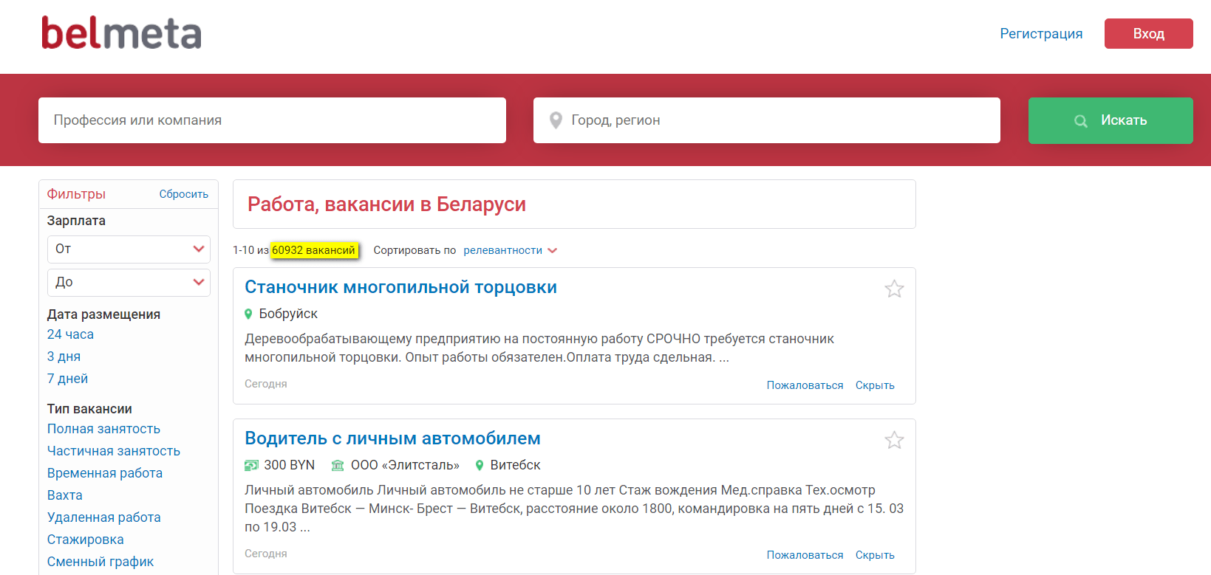Focus the Профессия или компания search field
This screenshot has width=1211, height=575.
272,120
